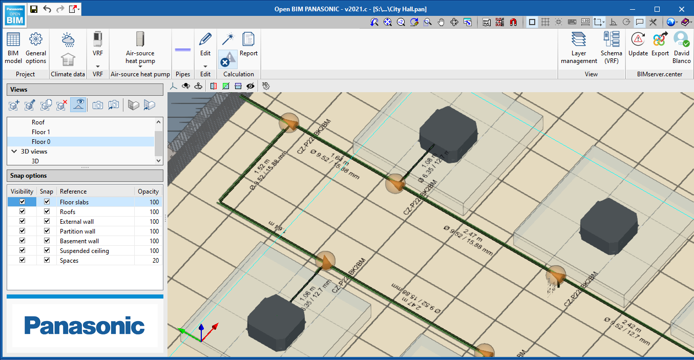Click the edit view icon
The width and height of the screenshot is (694, 360).
(30, 105)
